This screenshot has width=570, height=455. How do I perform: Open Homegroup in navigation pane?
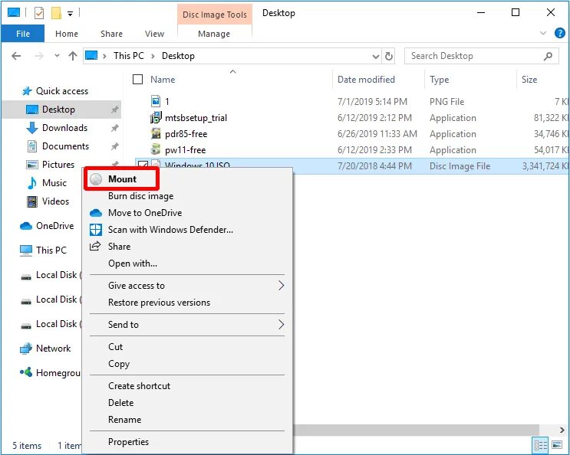[58, 372]
